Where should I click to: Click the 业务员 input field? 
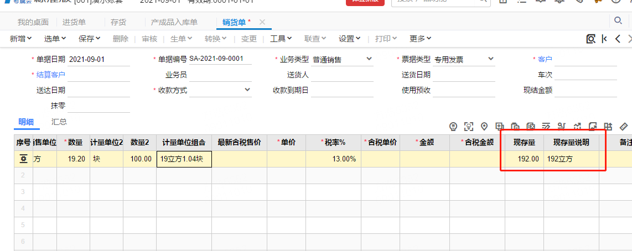[x=220, y=75]
